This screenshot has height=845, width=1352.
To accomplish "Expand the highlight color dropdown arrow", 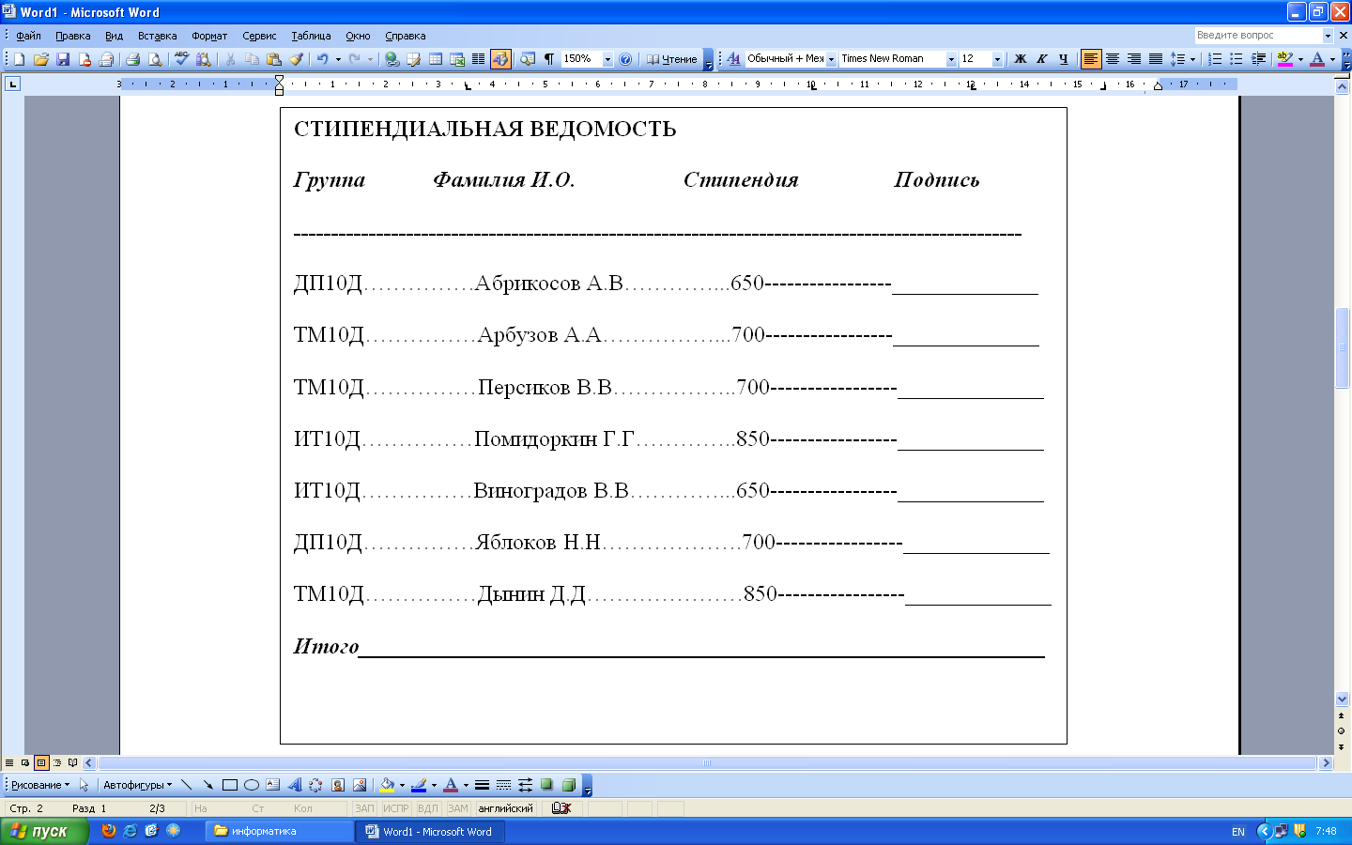I will tap(1300, 59).
